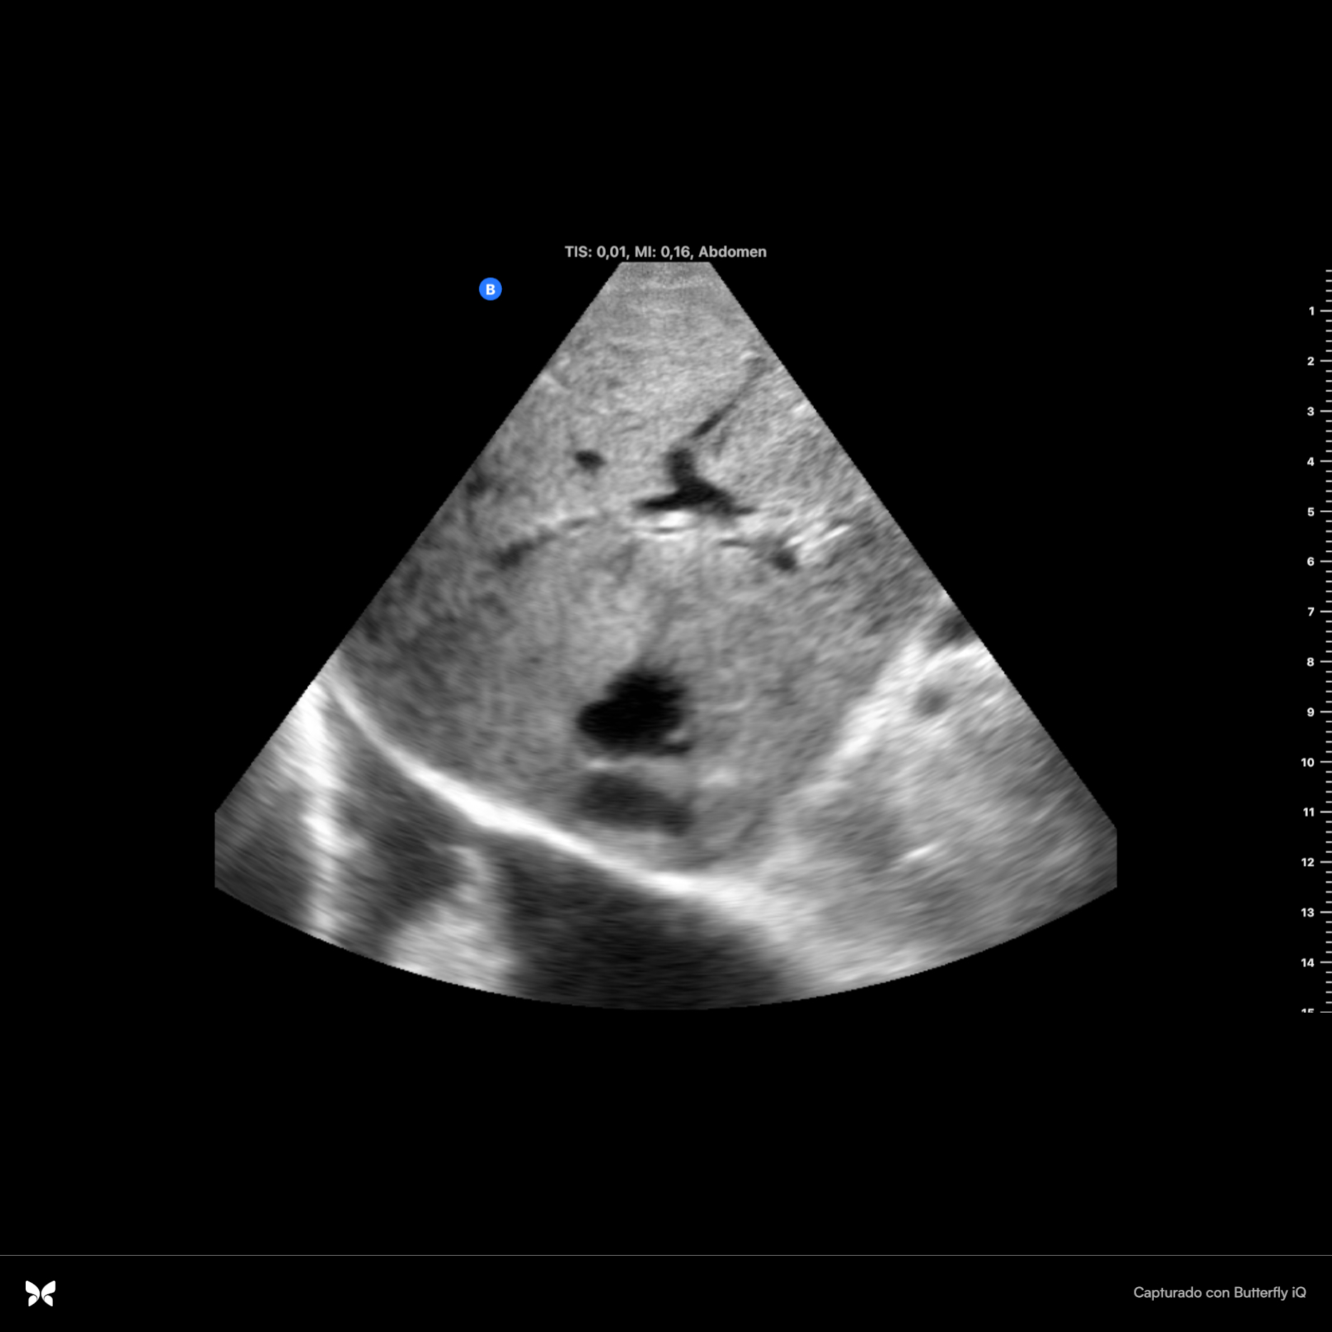Click depth scale mark 9
Viewport: 1332px width, 1332px height.
(x=1311, y=712)
